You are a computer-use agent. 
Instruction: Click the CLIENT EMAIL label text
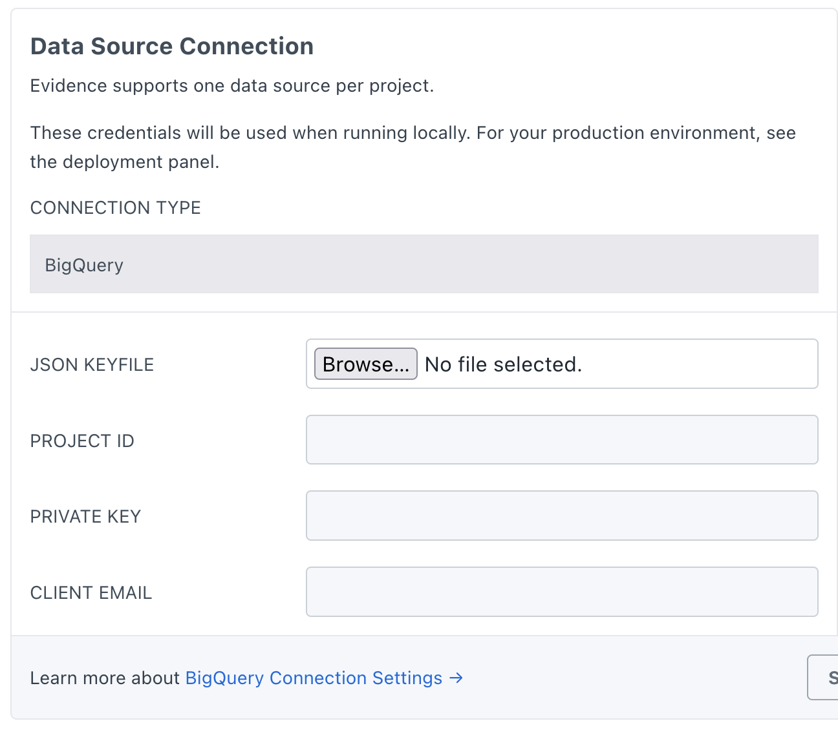coord(91,591)
